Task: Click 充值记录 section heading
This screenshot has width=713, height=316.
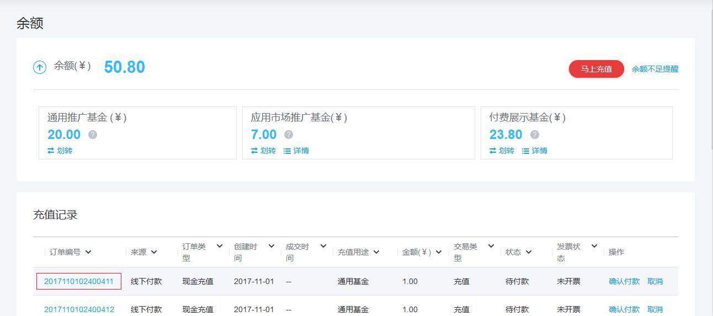Action: click(55, 215)
